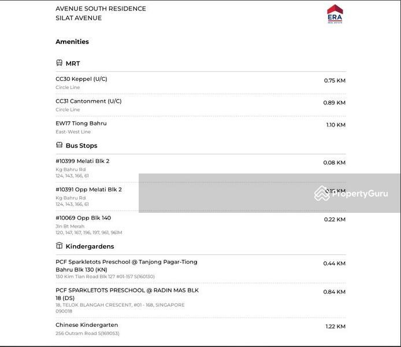Viewport: 401px width, 347px height.
Task: Open EW17 Tiong Bahru station entry
Action: click(x=81, y=123)
